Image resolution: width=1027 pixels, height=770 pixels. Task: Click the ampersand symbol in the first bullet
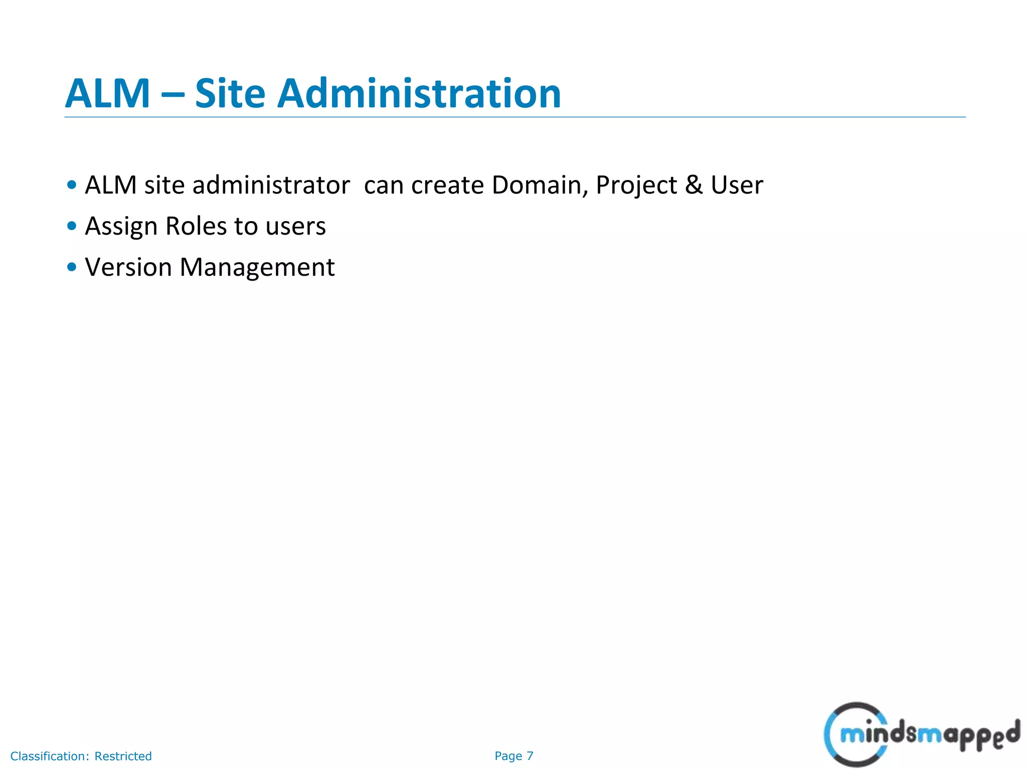click(x=694, y=185)
